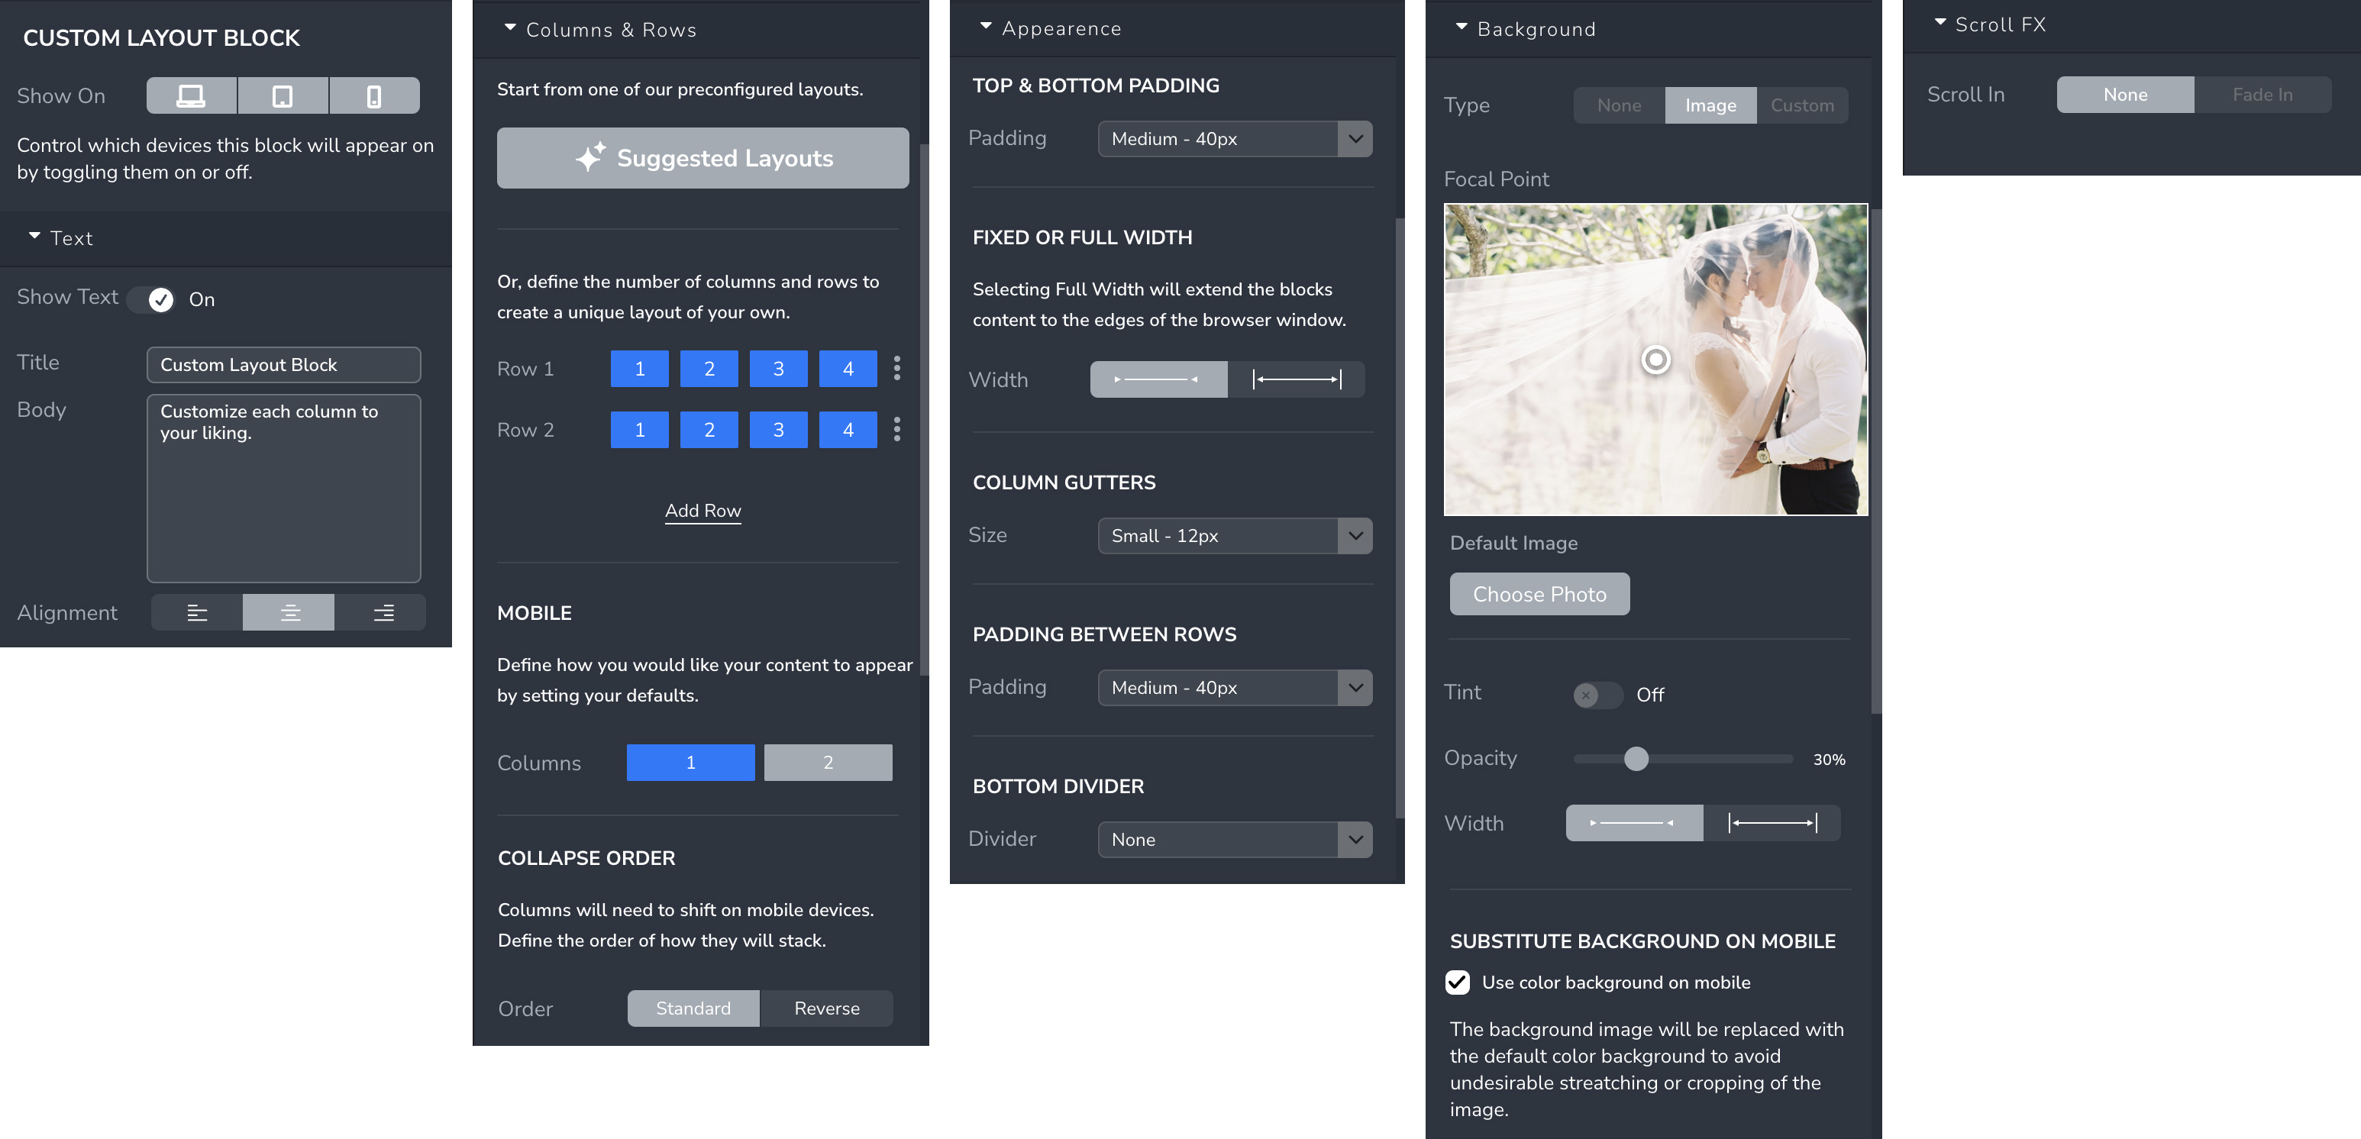2361x1139 pixels.
Task: Open the Column Gutters Size dropdown
Action: (x=1233, y=536)
